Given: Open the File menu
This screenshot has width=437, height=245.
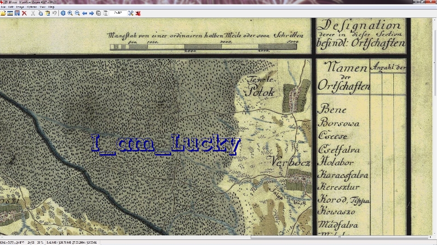Looking at the screenshot, I should point(3,7).
